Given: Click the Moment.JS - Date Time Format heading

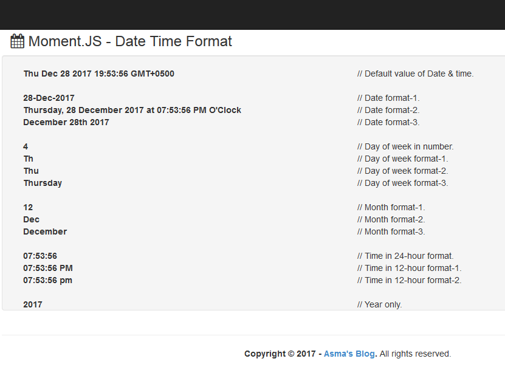Looking at the screenshot, I should (130, 41).
